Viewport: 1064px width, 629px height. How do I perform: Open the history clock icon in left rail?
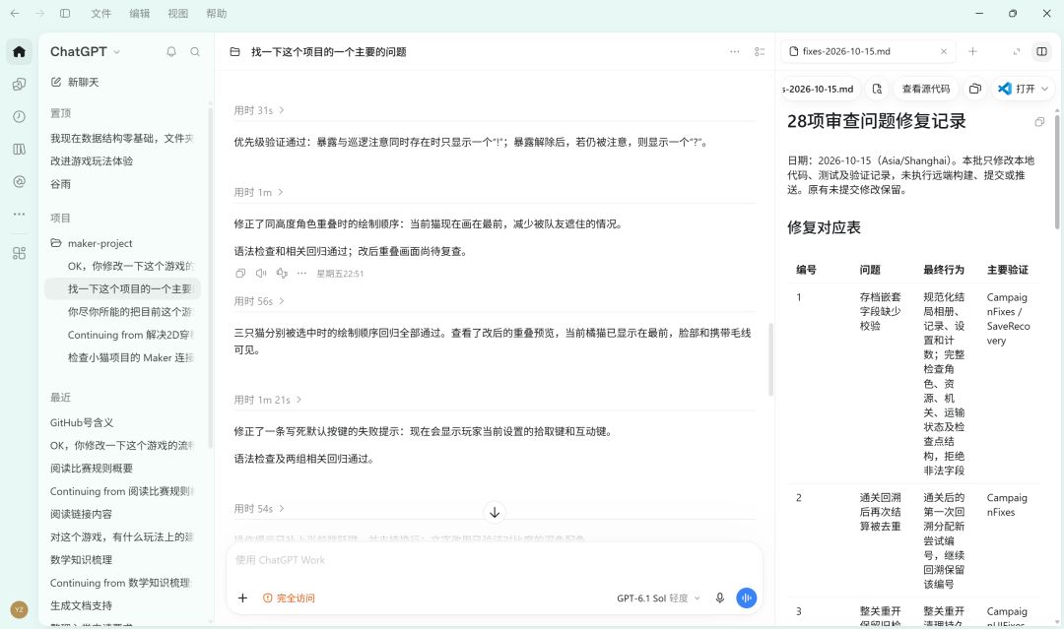(x=19, y=116)
